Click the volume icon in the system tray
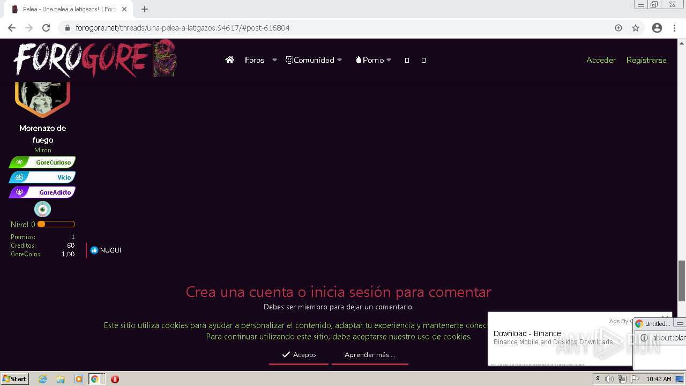Image resolution: width=686 pixels, height=386 pixels. click(x=609, y=379)
